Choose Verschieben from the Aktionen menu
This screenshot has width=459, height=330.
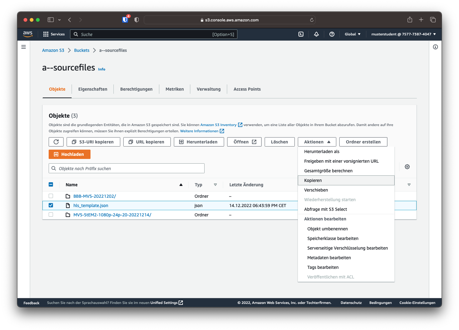(346, 190)
